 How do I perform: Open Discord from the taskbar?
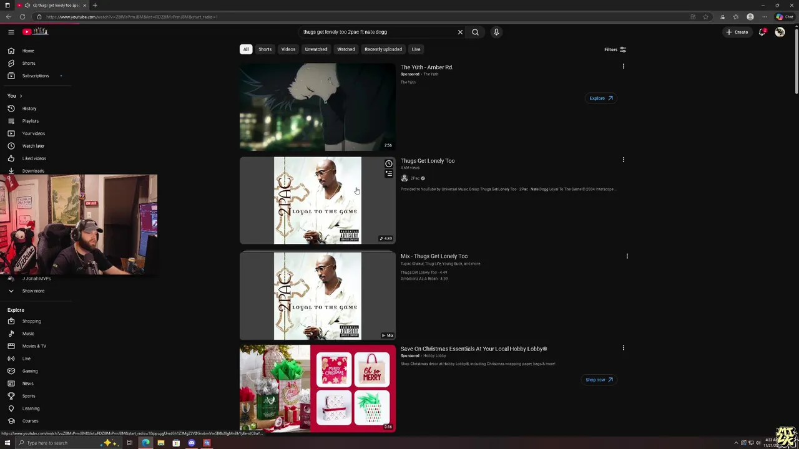tap(191, 443)
